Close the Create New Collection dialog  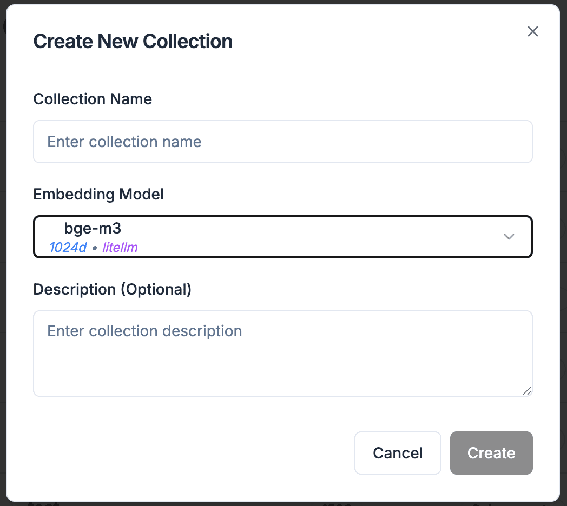pyautogui.click(x=533, y=31)
